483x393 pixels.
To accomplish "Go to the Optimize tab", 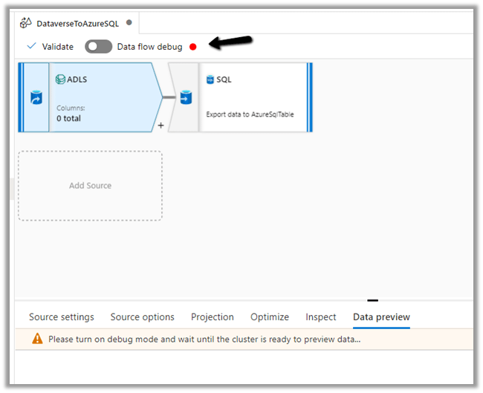I will [x=270, y=317].
